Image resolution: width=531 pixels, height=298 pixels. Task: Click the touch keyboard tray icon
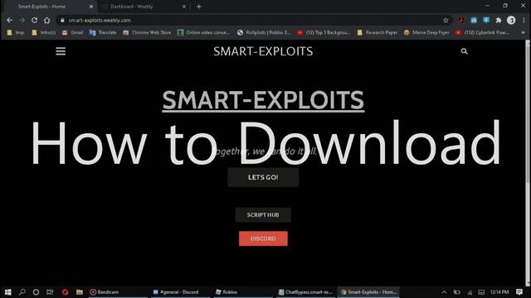pos(481,292)
